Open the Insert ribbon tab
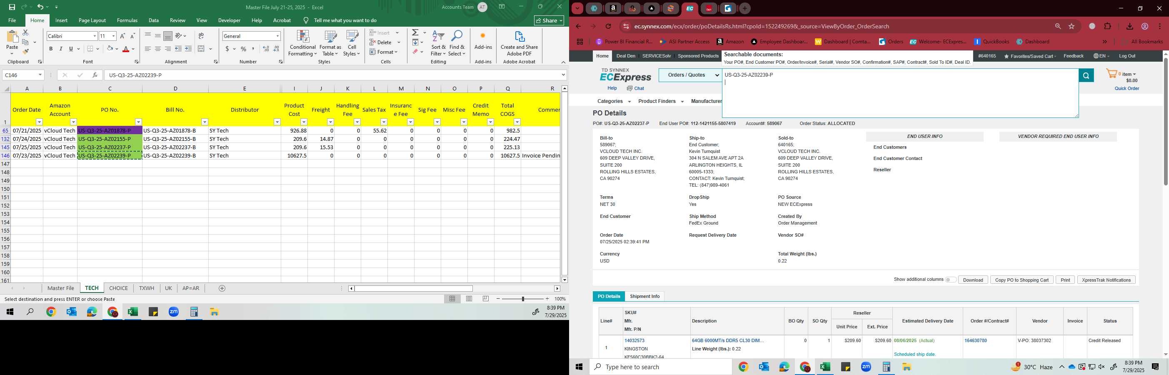Viewport: 1169px width, 375px height. click(x=61, y=20)
